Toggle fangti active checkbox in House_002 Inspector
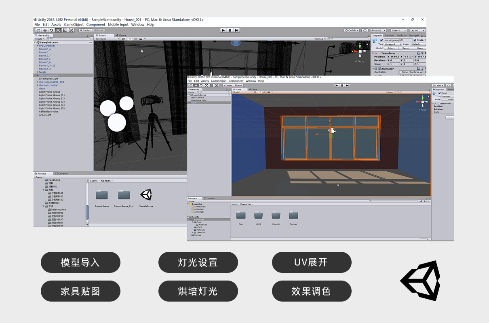This screenshot has height=323, width=489. (x=440, y=93)
